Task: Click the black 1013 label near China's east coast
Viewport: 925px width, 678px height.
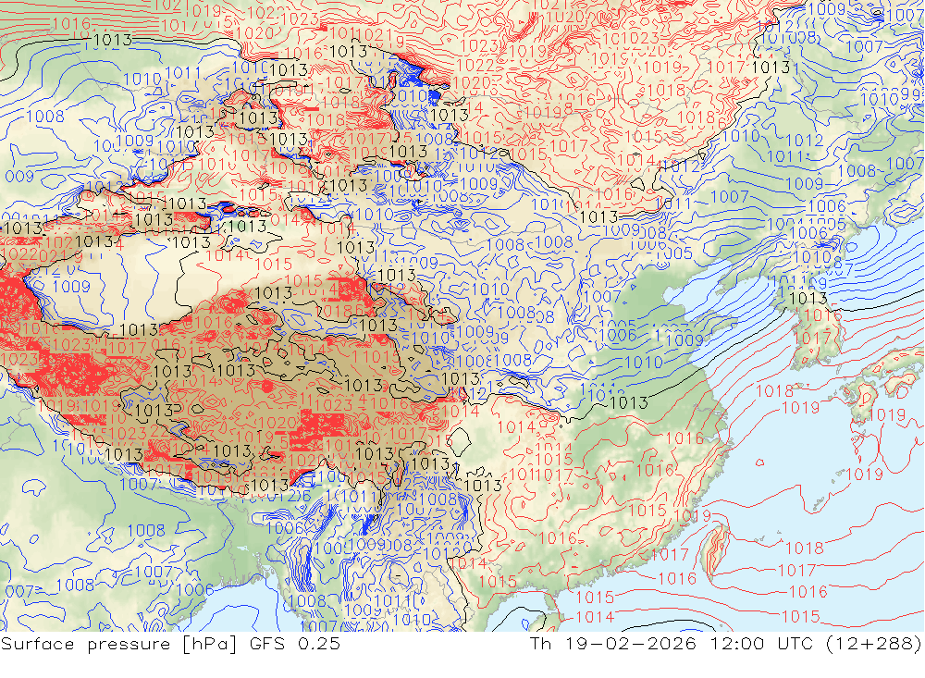Action: point(629,403)
